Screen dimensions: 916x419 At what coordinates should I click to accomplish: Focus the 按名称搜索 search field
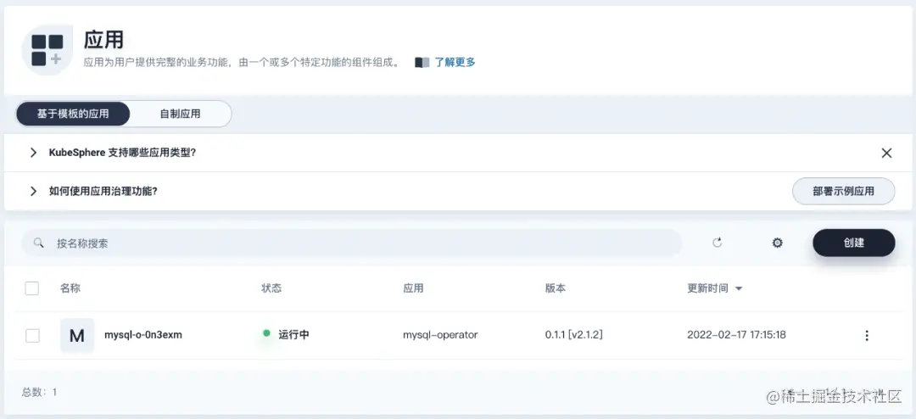[x=352, y=243]
